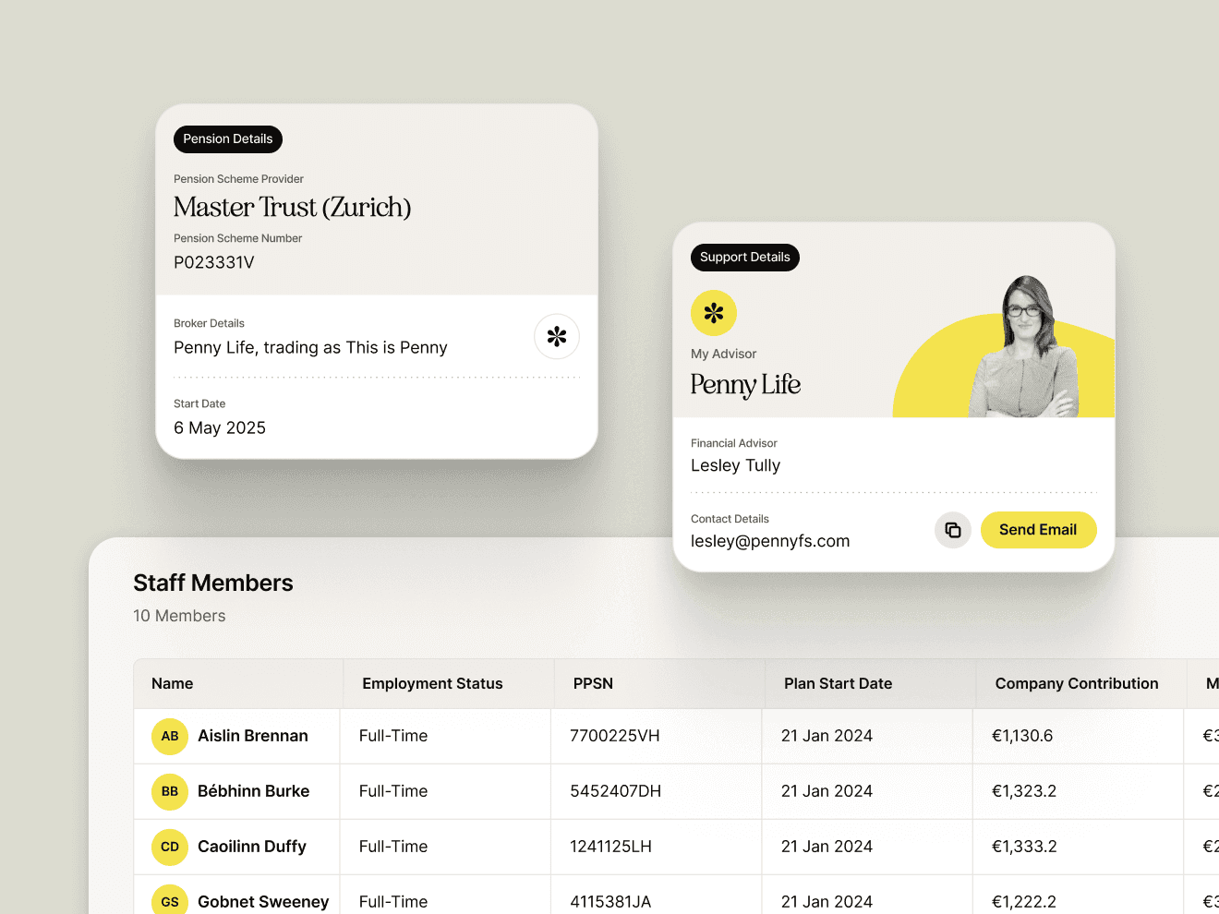Click the BB avatar for Bébhinn Burke
This screenshot has width=1219, height=914.
tap(169, 791)
